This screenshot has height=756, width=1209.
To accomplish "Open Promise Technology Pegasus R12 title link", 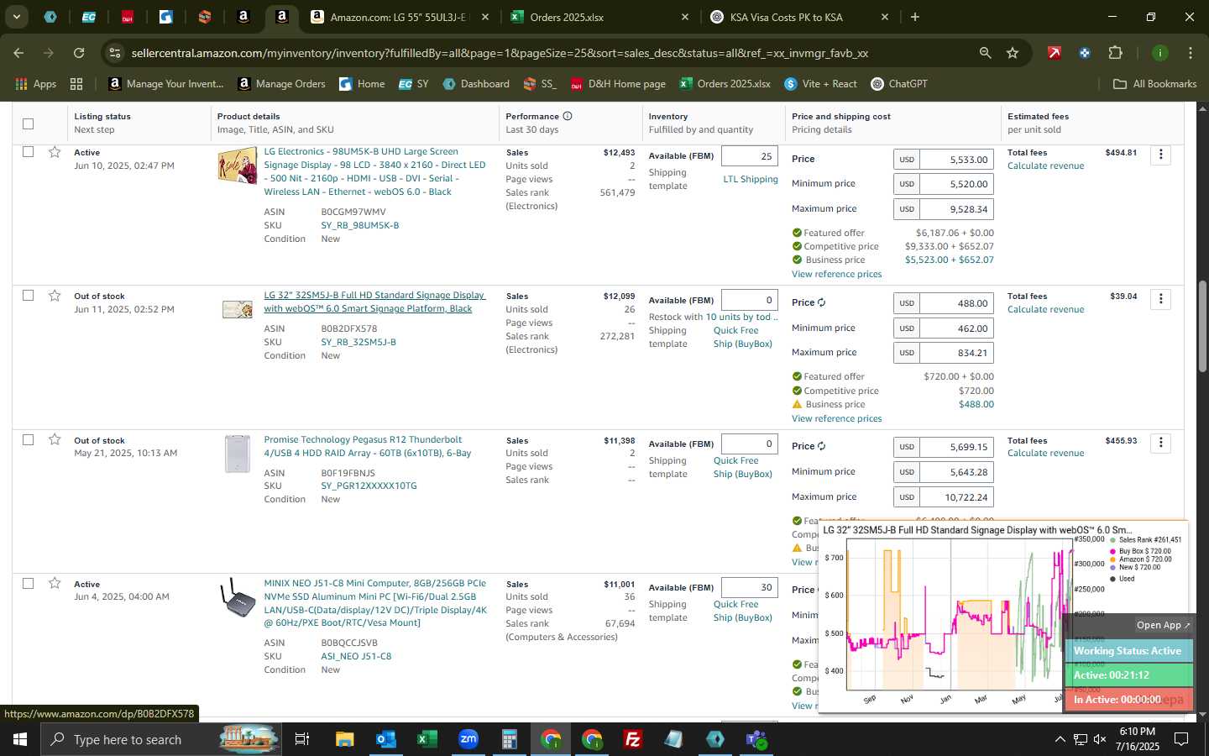I will [x=368, y=446].
